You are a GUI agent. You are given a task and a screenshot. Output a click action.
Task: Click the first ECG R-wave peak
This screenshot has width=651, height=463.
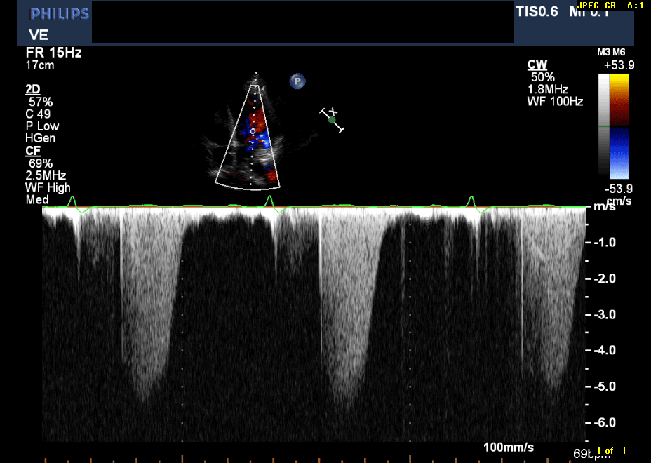(72, 201)
